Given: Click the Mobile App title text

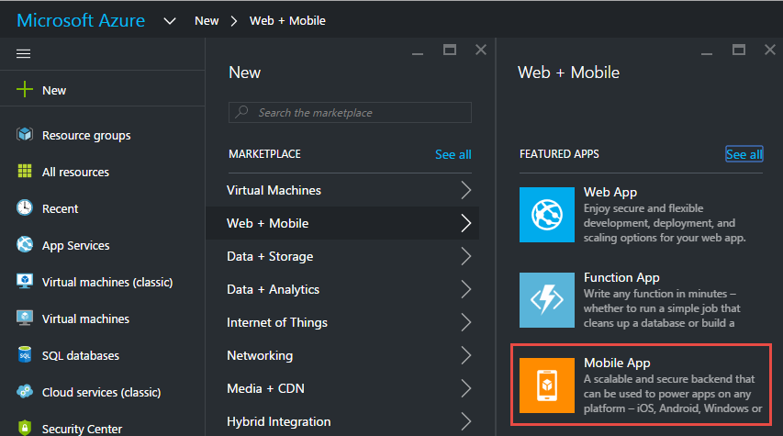Looking at the screenshot, I should coord(617,363).
